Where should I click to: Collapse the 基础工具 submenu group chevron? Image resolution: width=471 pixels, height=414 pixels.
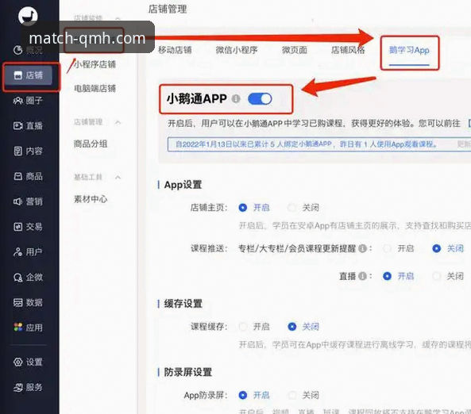(x=118, y=178)
